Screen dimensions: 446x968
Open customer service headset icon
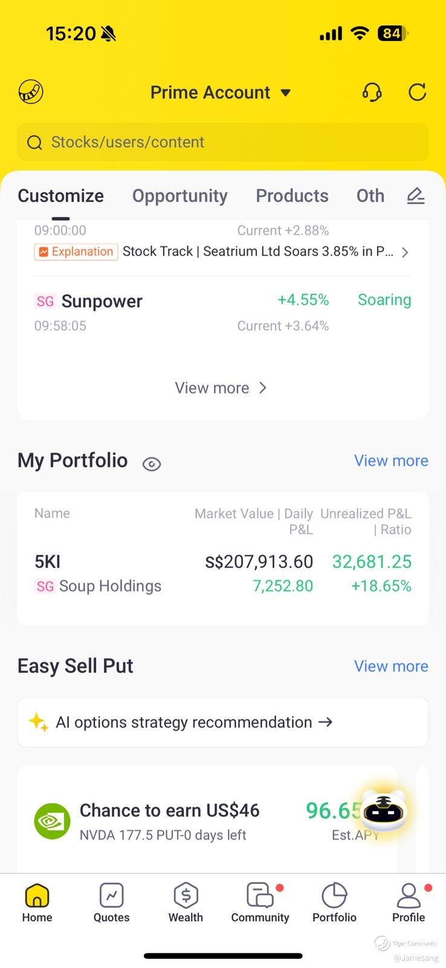[x=372, y=92]
